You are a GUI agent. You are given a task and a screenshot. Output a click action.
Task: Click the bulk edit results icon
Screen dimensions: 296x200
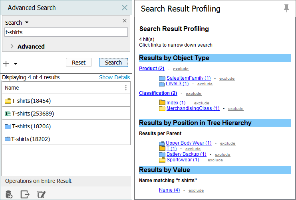point(41,194)
